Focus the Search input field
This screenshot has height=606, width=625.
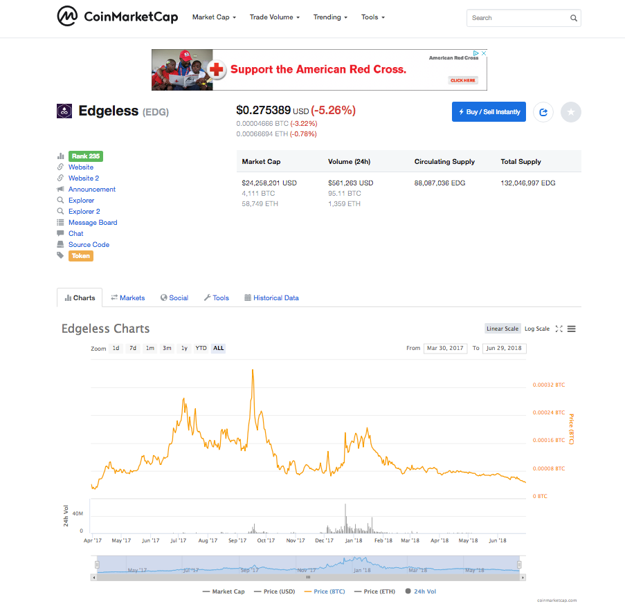523,18
